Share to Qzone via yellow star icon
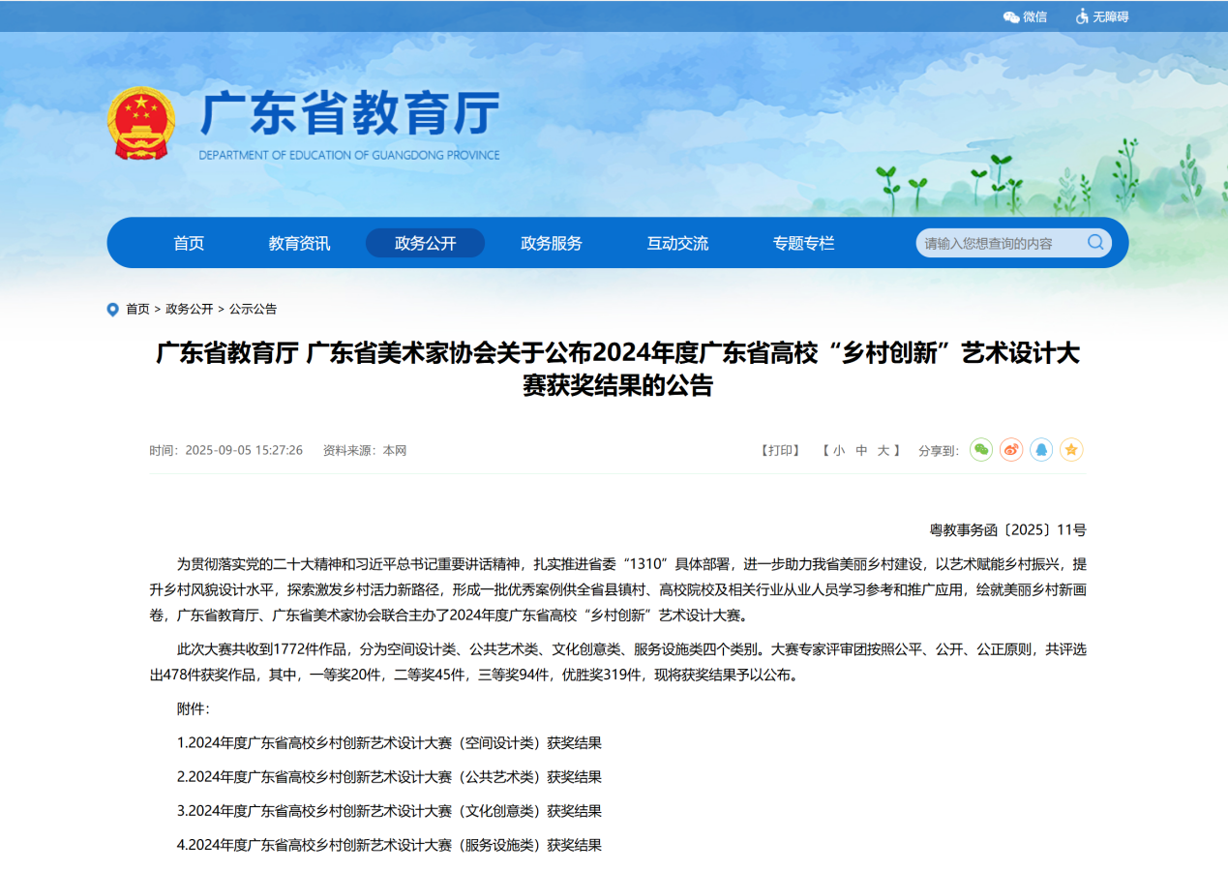 (x=1071, y=450)
